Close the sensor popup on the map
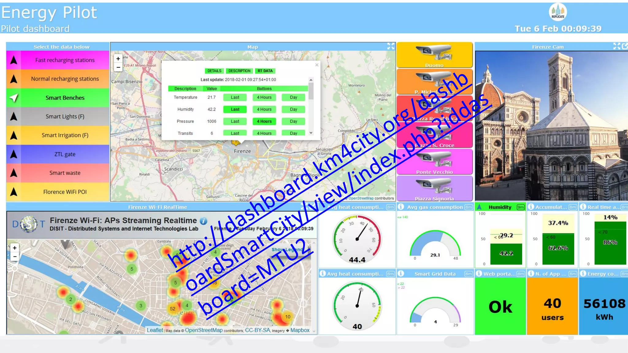628x353 pixels. coord(317,65)
